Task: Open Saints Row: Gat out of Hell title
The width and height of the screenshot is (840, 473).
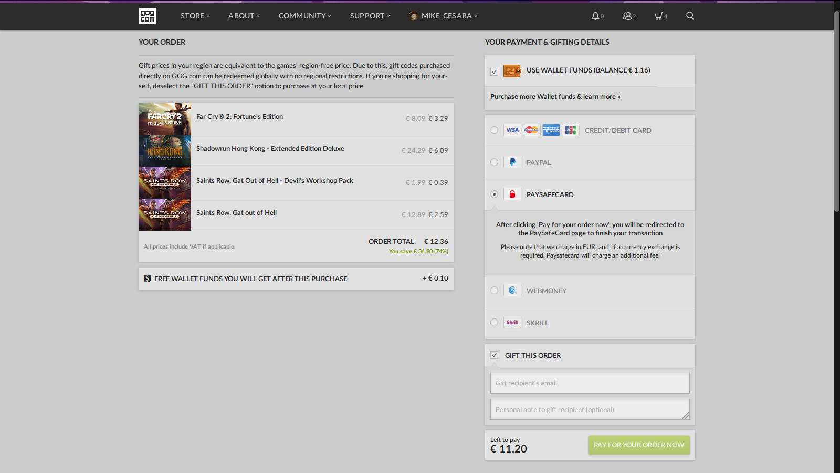Action: (236, 213)
